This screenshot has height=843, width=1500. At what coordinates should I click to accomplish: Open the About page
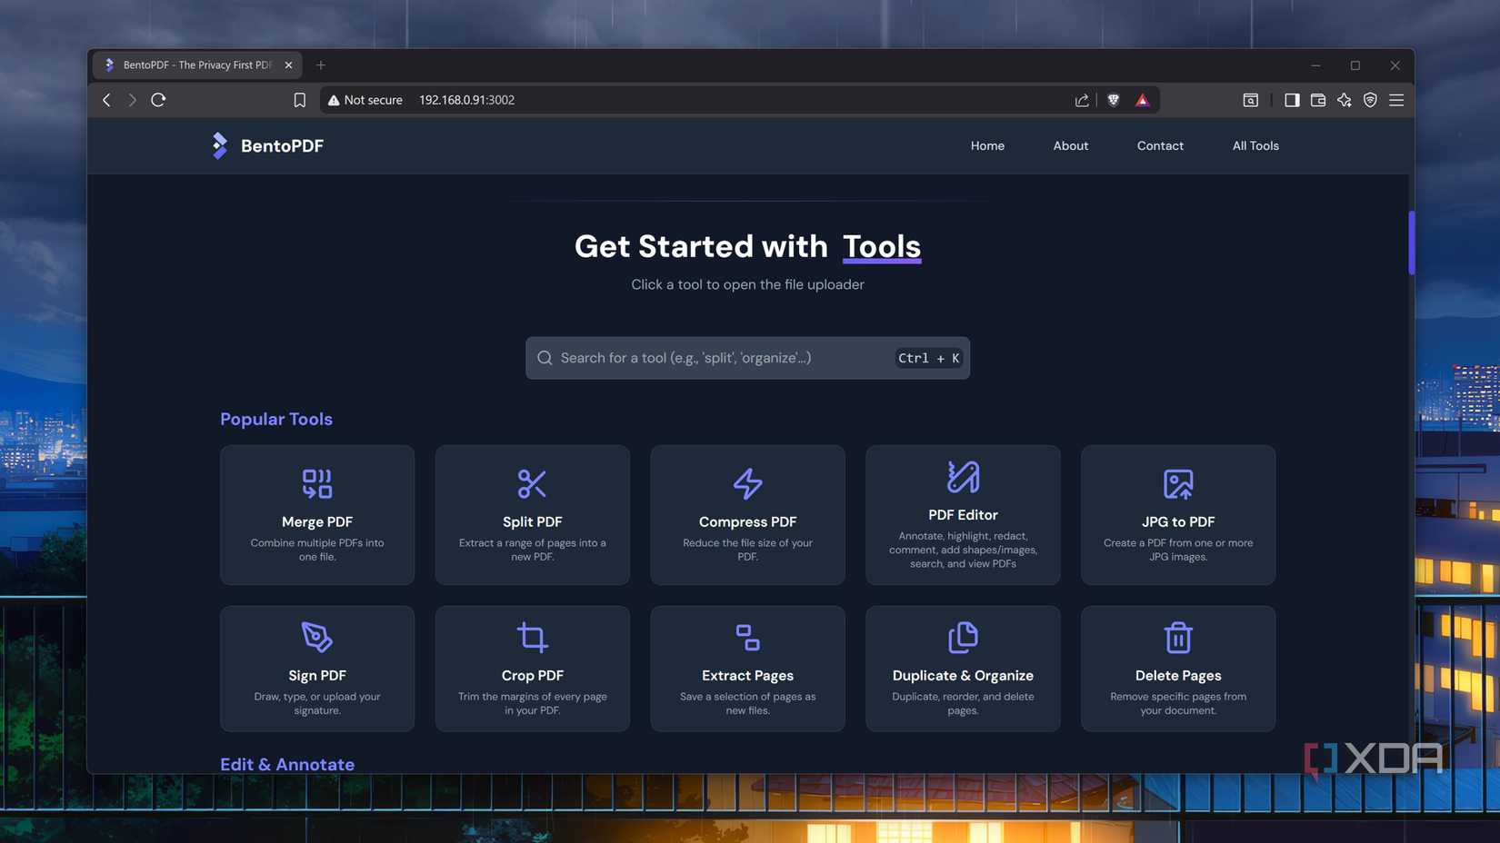coord(1070,145)
